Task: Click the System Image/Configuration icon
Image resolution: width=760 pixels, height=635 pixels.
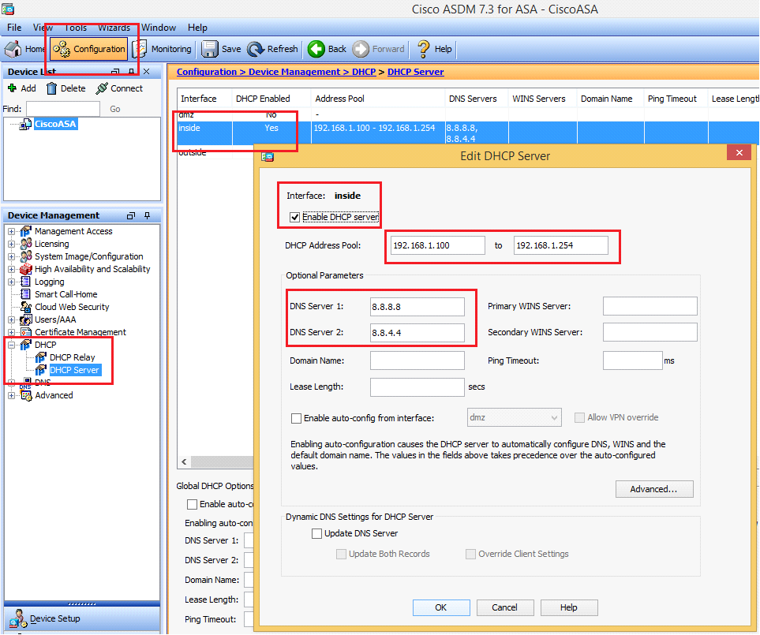Action: point(26,256)
